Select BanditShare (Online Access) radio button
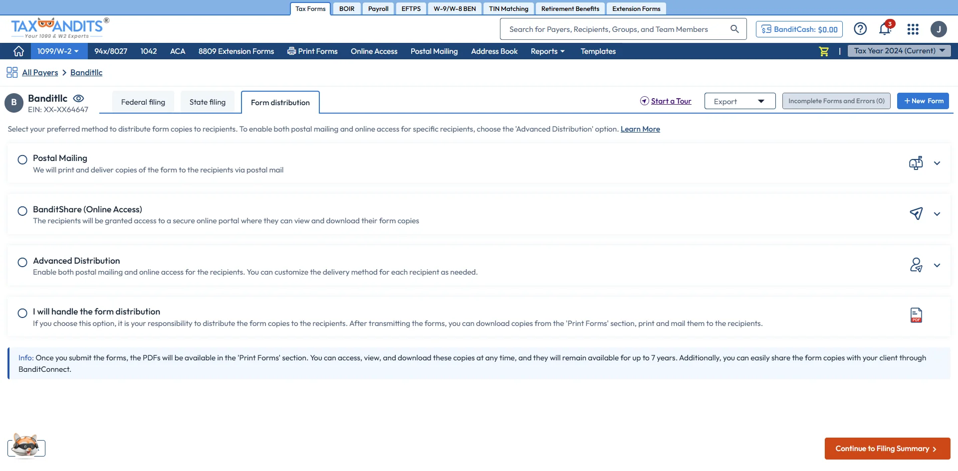Screen dimensions: 958x471 coord(22,211)
